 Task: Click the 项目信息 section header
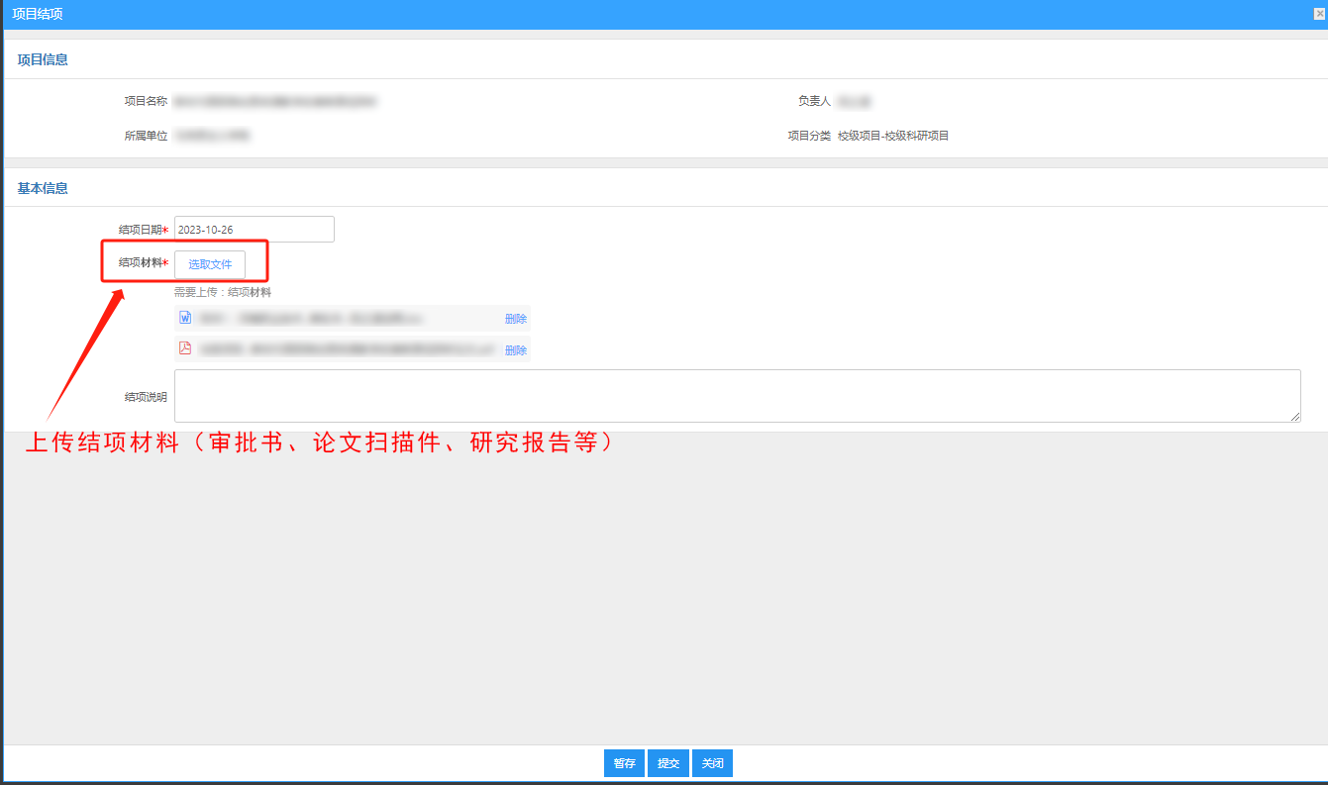(x=43, y=59)
